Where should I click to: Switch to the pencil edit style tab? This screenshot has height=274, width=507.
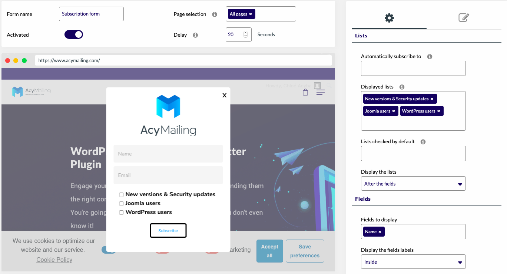(464, 17)
